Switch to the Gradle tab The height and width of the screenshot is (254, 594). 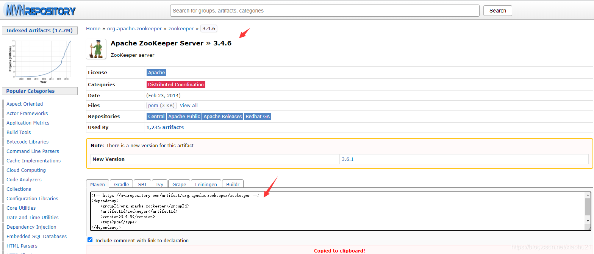[x=122, y=184]
